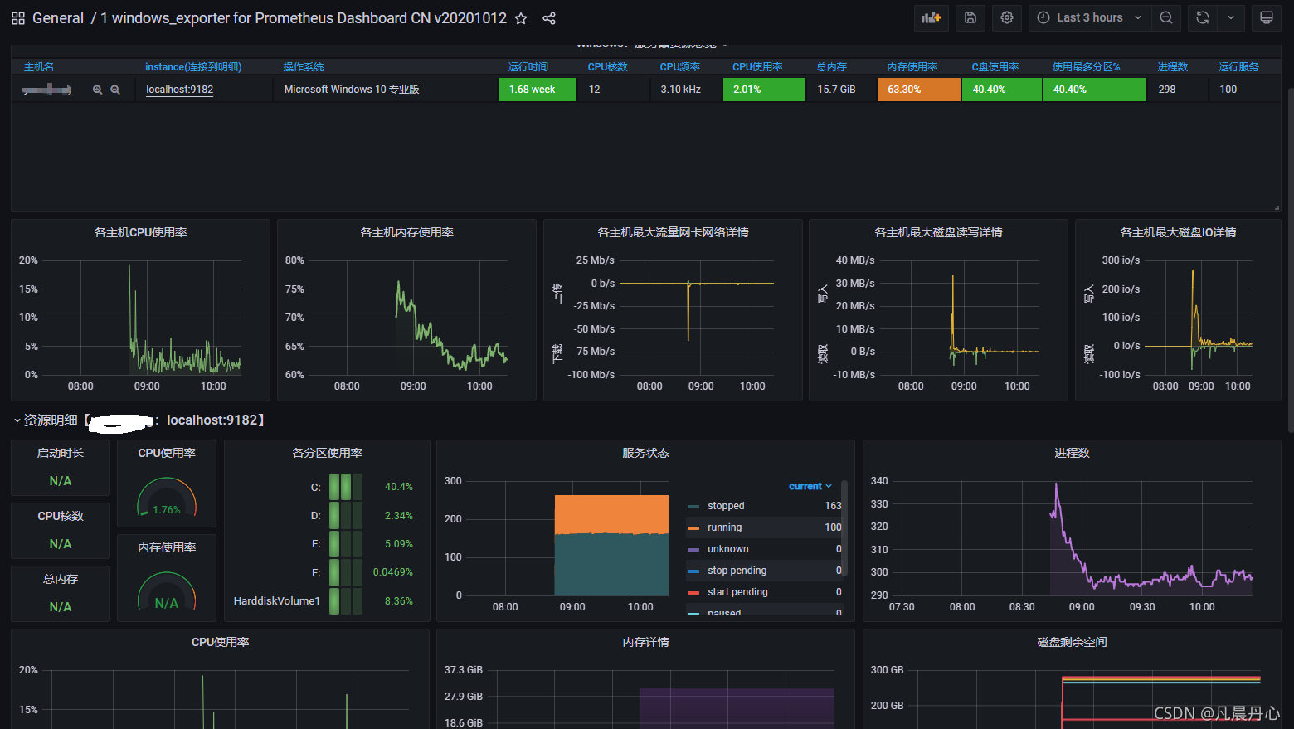Sort table by 运行时间 column
The width and height of the screenshot is (1294, 729).
tap(528, 67)
